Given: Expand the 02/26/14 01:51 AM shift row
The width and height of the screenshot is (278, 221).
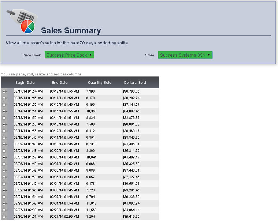Looking at the screenshot, I should click(4, 217).
